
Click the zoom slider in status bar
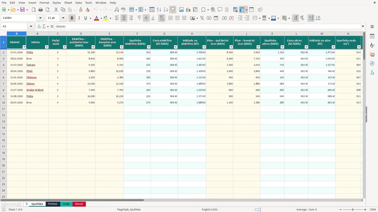pyautogui.click(x=352, y=209)
